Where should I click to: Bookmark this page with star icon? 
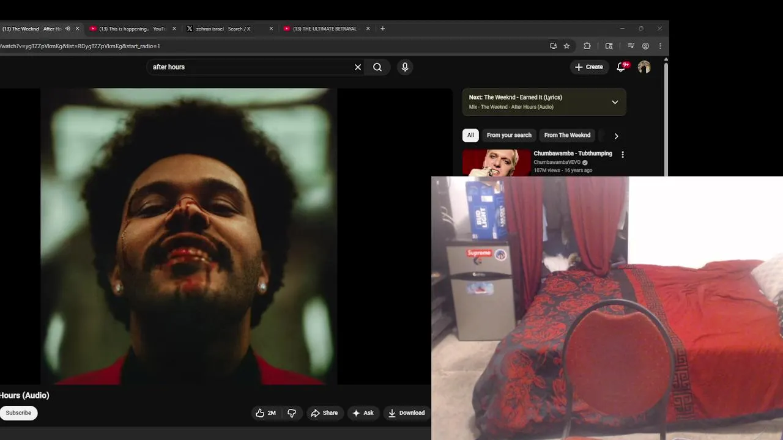(566, 46)
